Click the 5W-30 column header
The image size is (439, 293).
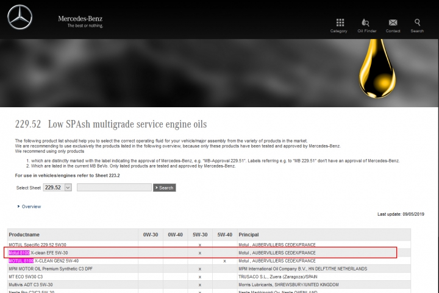click(x=200, y=235)
